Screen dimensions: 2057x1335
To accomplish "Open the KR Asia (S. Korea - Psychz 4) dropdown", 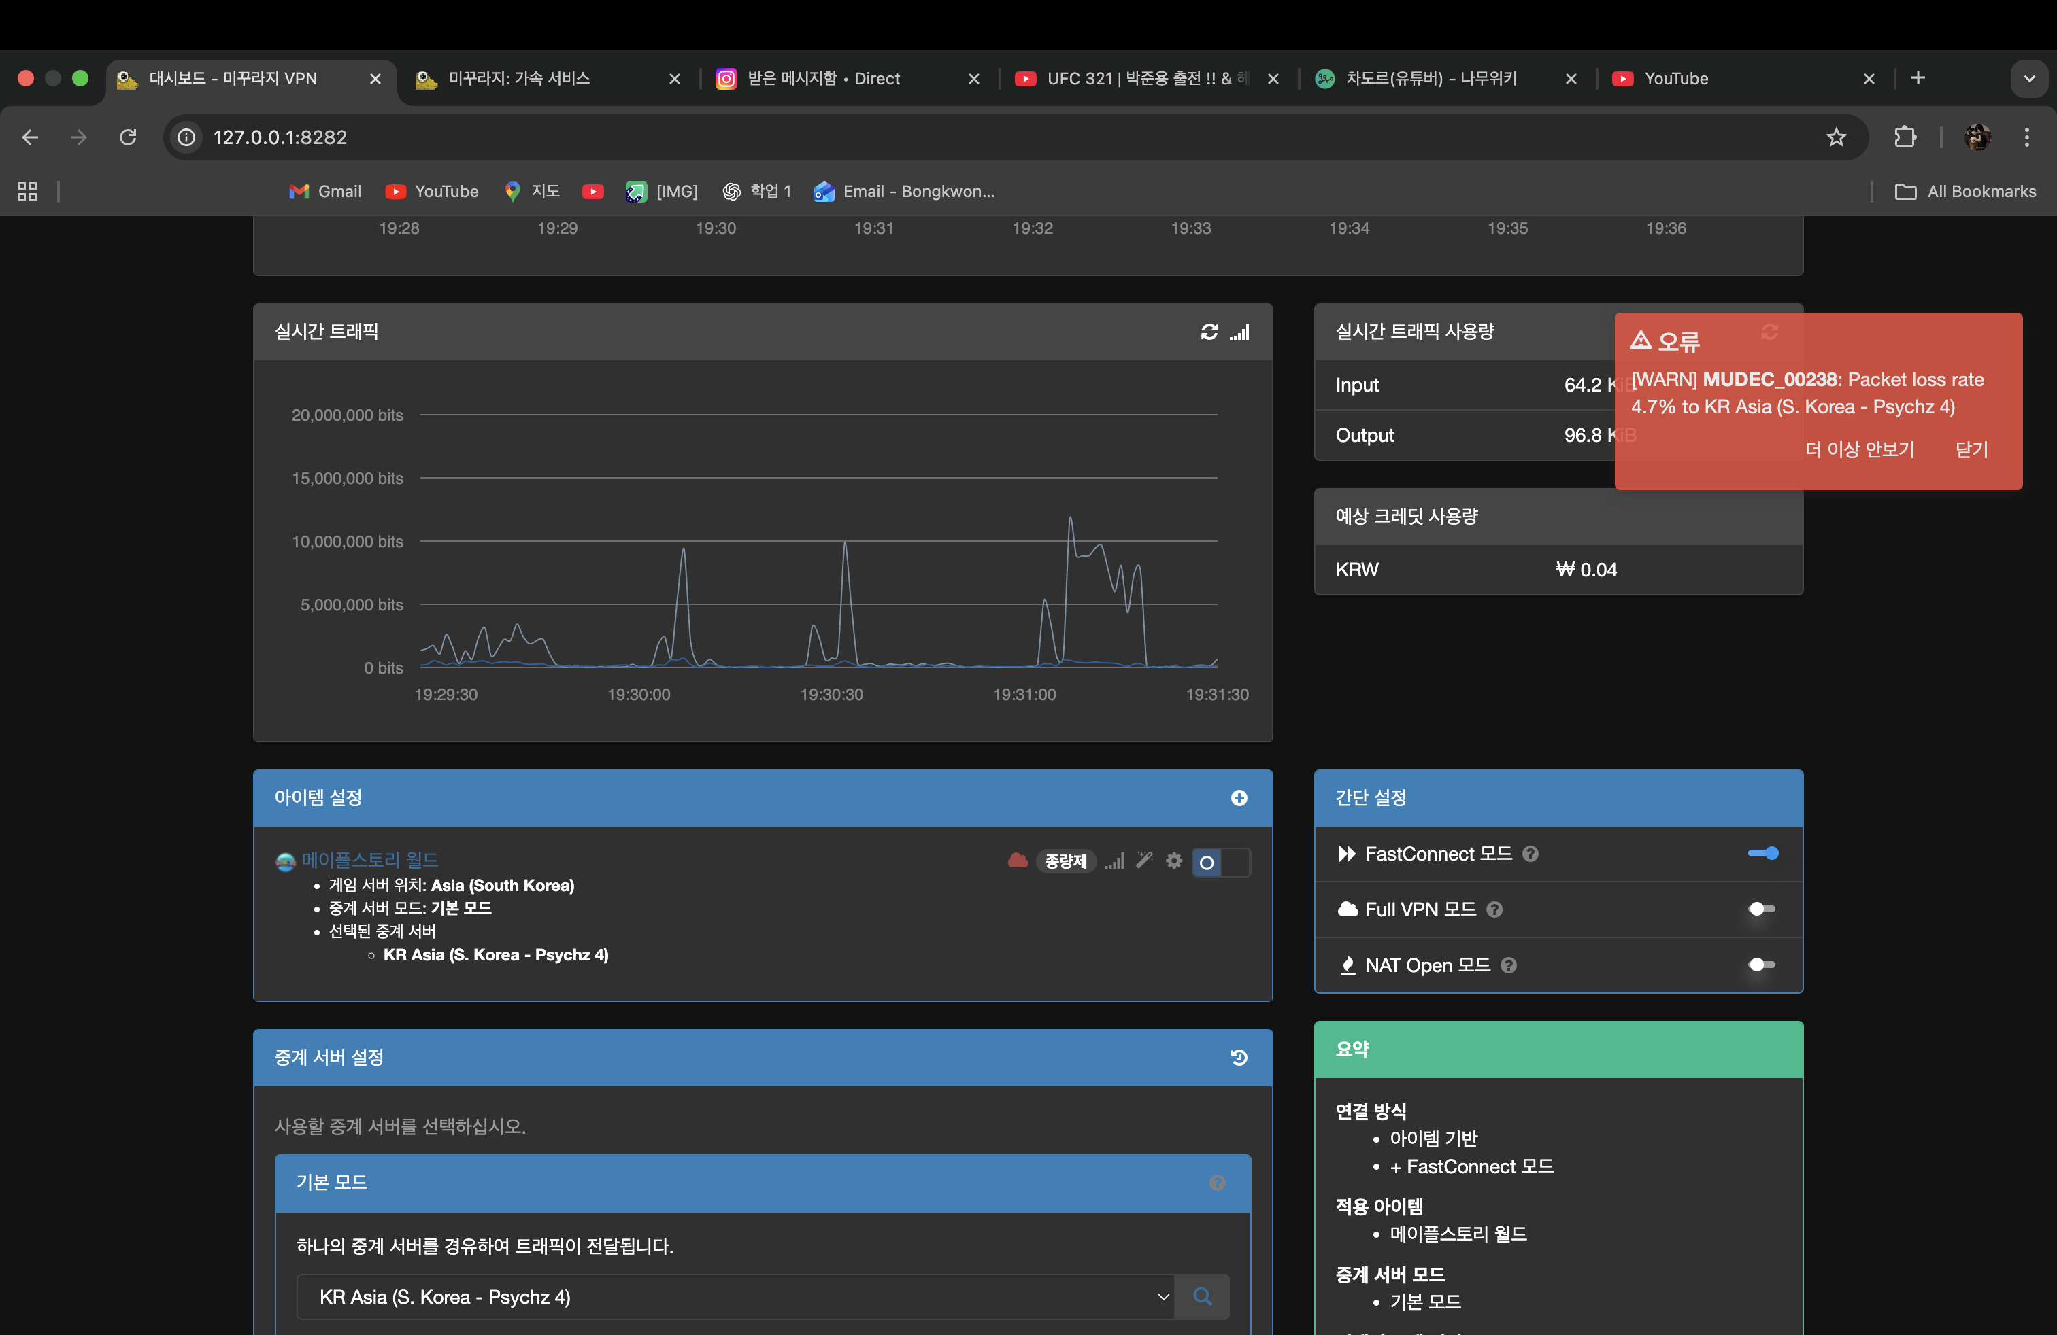I will pyautogui.click(x=735, y=1296).
